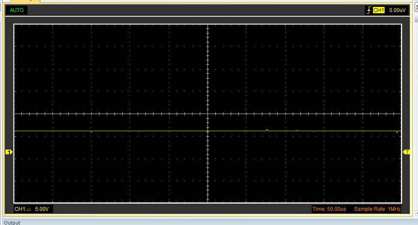Viewport: 418px width, 225px height.
Task: Click the trigger level T marker
Action: 406,152
